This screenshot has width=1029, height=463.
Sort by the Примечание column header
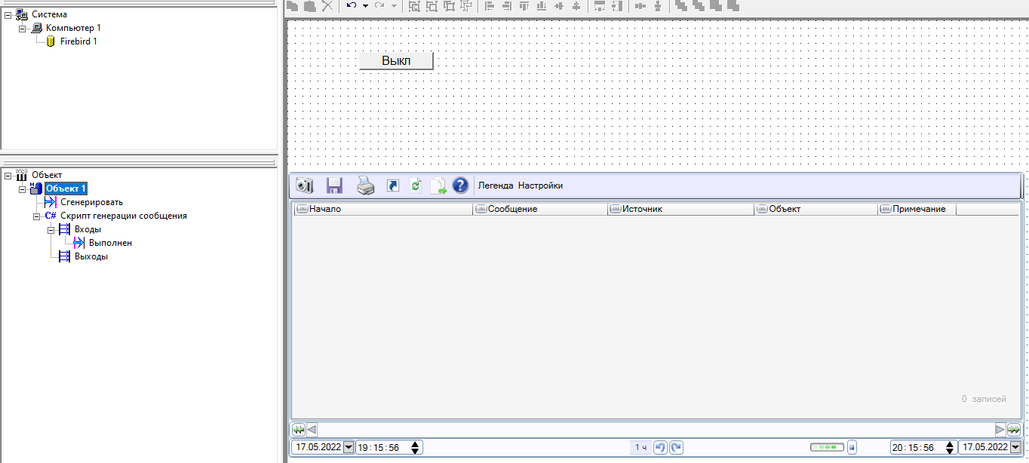pyautogui.click(x=917, y=209)
